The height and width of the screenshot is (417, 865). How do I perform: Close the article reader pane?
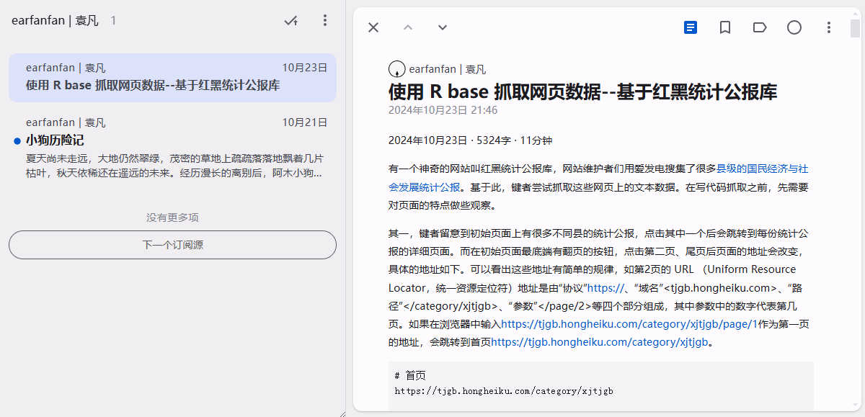click(x=373, y=27)
